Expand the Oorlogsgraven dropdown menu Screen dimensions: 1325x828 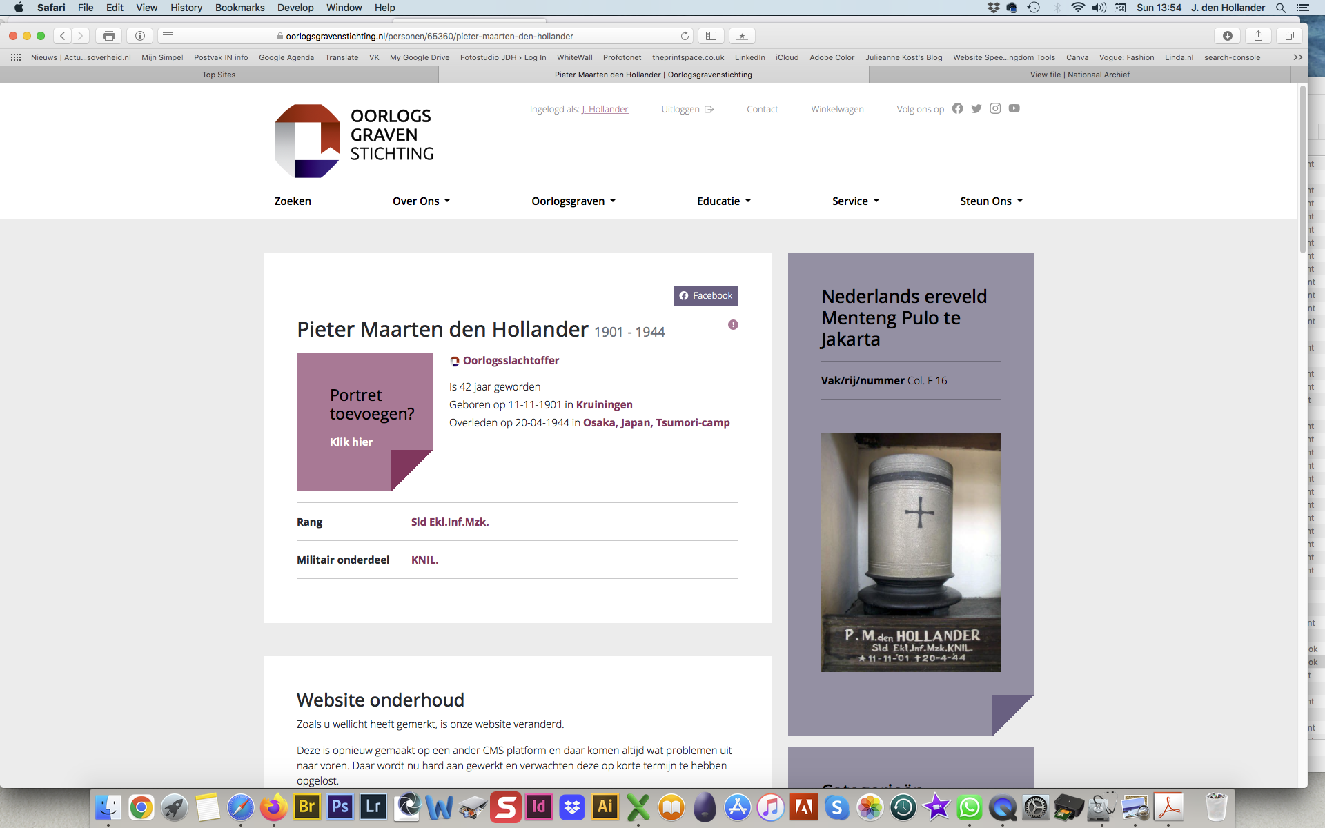pyautogui.click(x=573, y=201)
